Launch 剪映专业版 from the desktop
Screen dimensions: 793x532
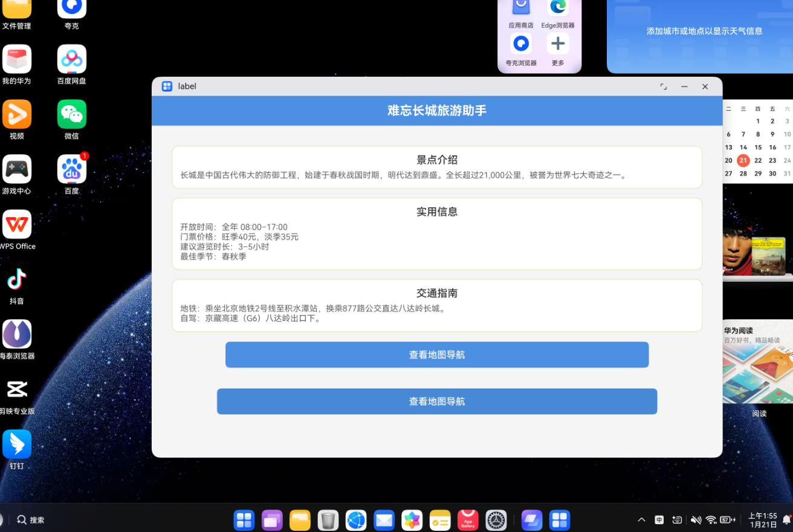click(17, 390)
